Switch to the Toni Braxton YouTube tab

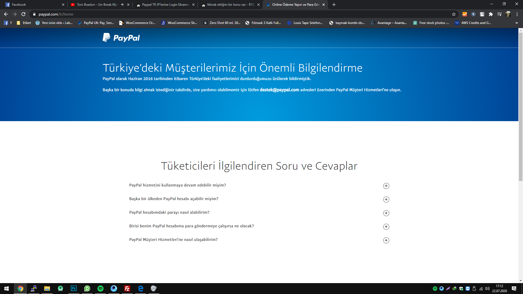[100, 5]
